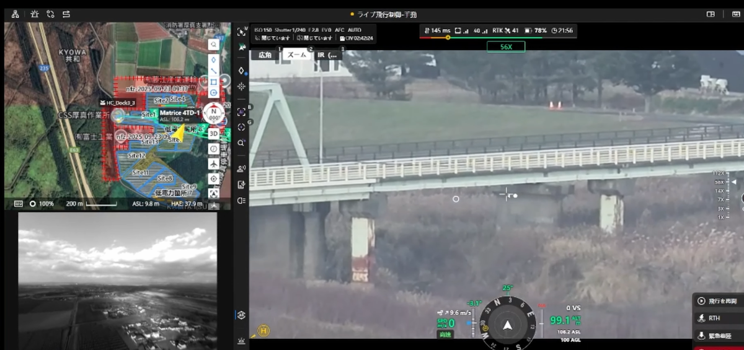Toggle the map 3D view button
This screenshot has width=744, height=350.
coord(213,133)
